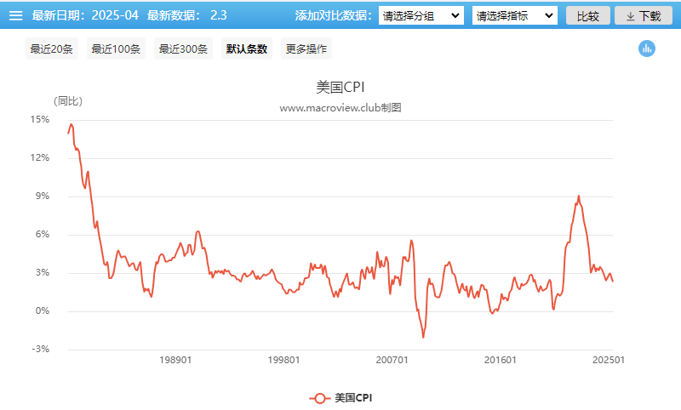The width and height of the screenshot is (681, 410).
Task: Expand the 更多操作 options
Action: point(307,49)
